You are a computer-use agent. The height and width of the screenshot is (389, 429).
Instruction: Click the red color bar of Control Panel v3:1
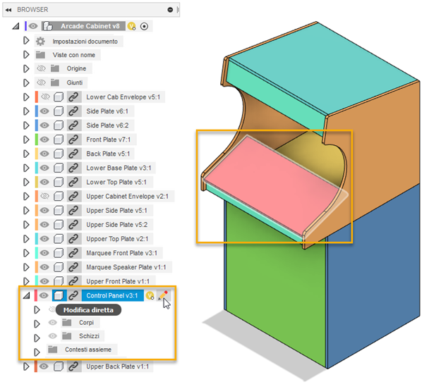coord(36,295)
